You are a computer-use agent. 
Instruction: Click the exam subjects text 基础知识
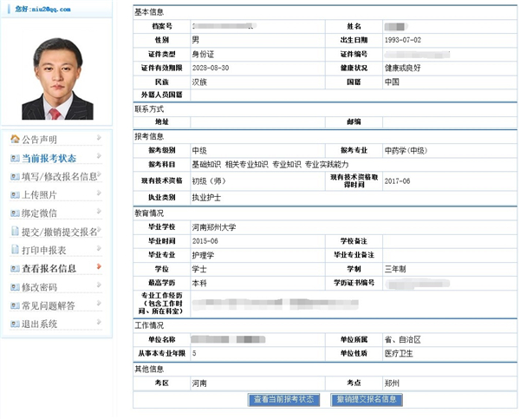206,165
